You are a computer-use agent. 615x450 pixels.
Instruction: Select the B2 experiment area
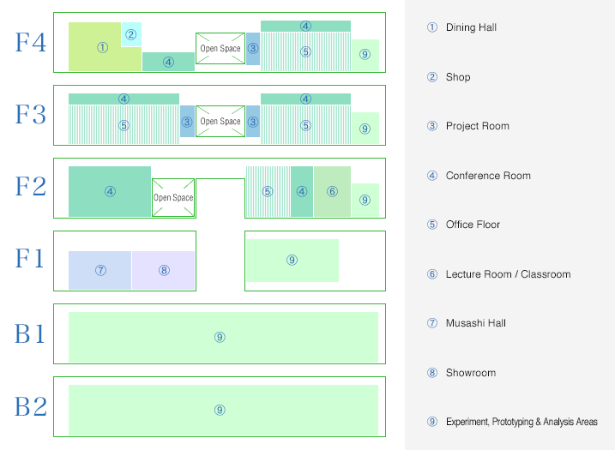click(x=223, y=410)
